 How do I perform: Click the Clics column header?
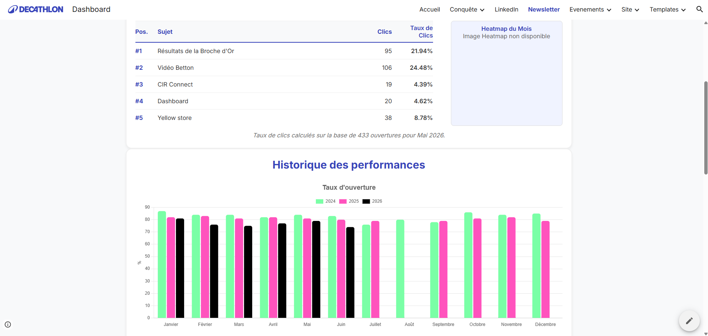384,32
